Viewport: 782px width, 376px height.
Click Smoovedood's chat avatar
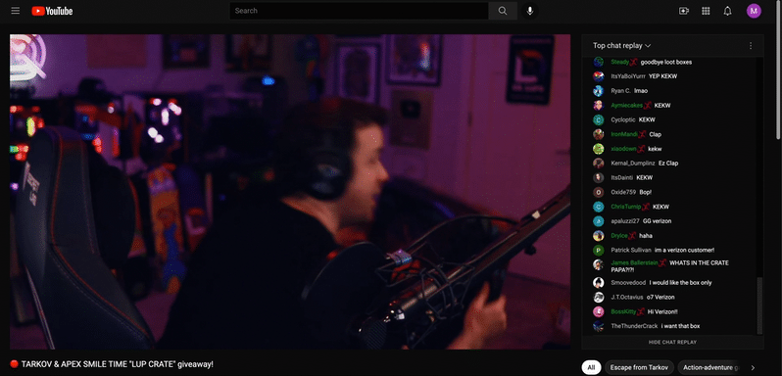599,282
